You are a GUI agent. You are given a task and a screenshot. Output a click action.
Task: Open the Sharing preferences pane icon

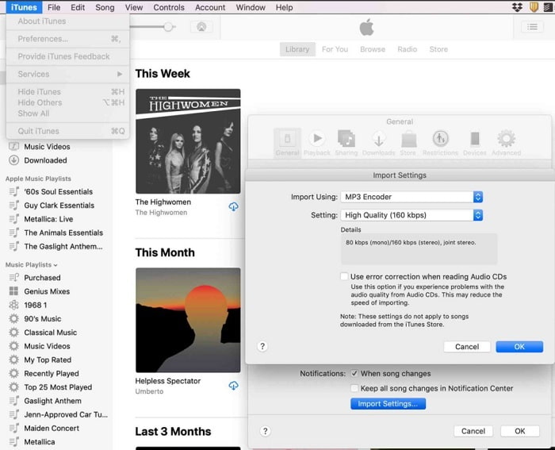pyautogui.click(x=346, y=140)
